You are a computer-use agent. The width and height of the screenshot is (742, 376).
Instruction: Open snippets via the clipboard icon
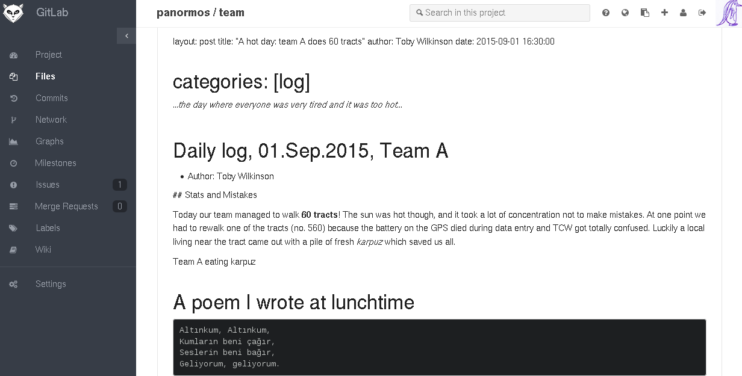[645, 13]
